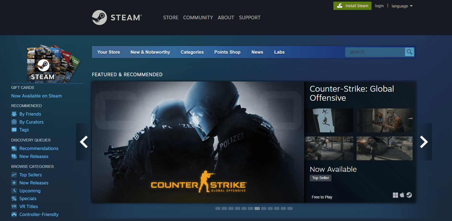Open New & Noteworthy menu
The image size is (452, 221).
[150, 52]
